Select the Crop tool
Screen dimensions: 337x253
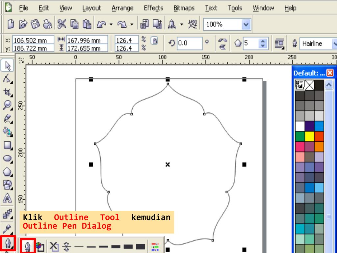click(8, 92)
